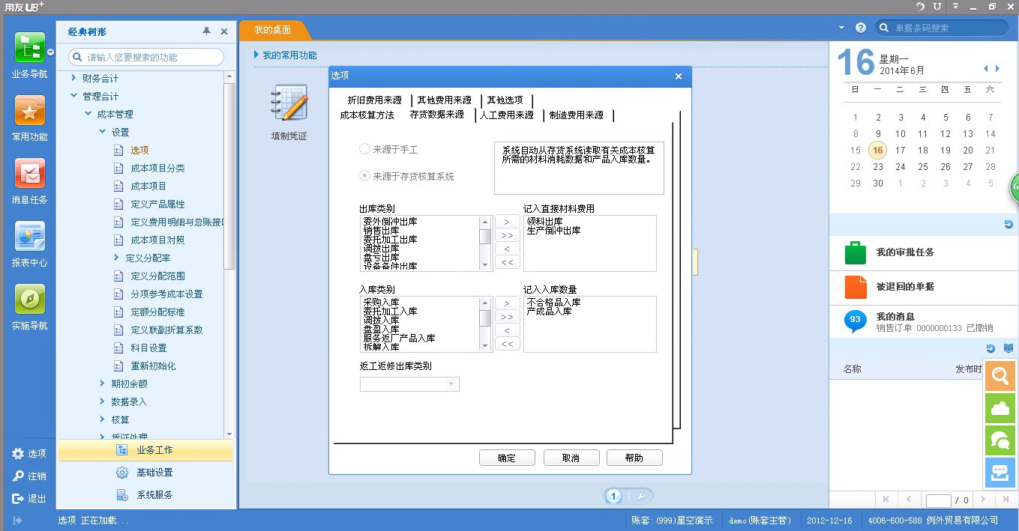Click 注销 key icon
The image size is (1019, 531).
(x=19, y=476)
